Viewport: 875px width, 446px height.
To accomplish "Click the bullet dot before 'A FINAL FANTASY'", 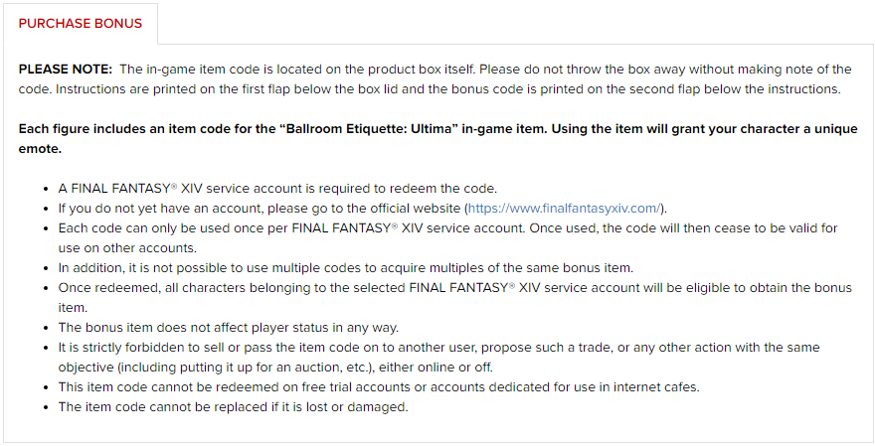I will click(x=47, y=189).
